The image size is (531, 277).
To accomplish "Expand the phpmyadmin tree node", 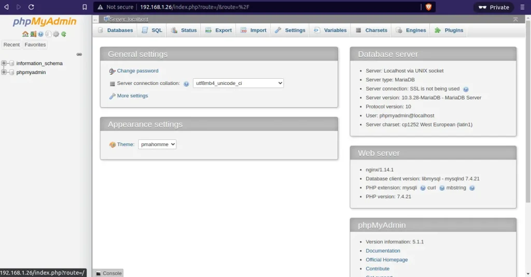I will pos(4,72).
